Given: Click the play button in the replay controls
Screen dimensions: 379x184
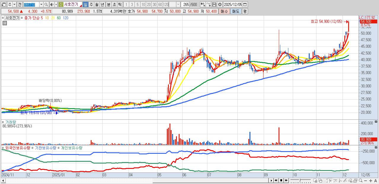Looking at the screenshot, I should (271, 180).
